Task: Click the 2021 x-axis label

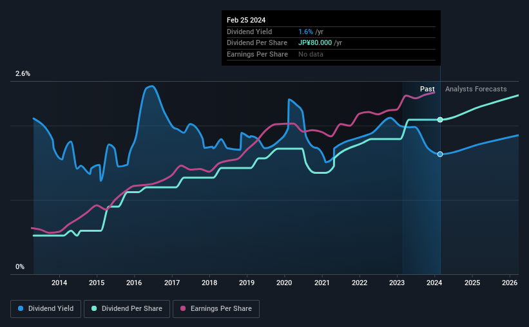Action: 322,283
